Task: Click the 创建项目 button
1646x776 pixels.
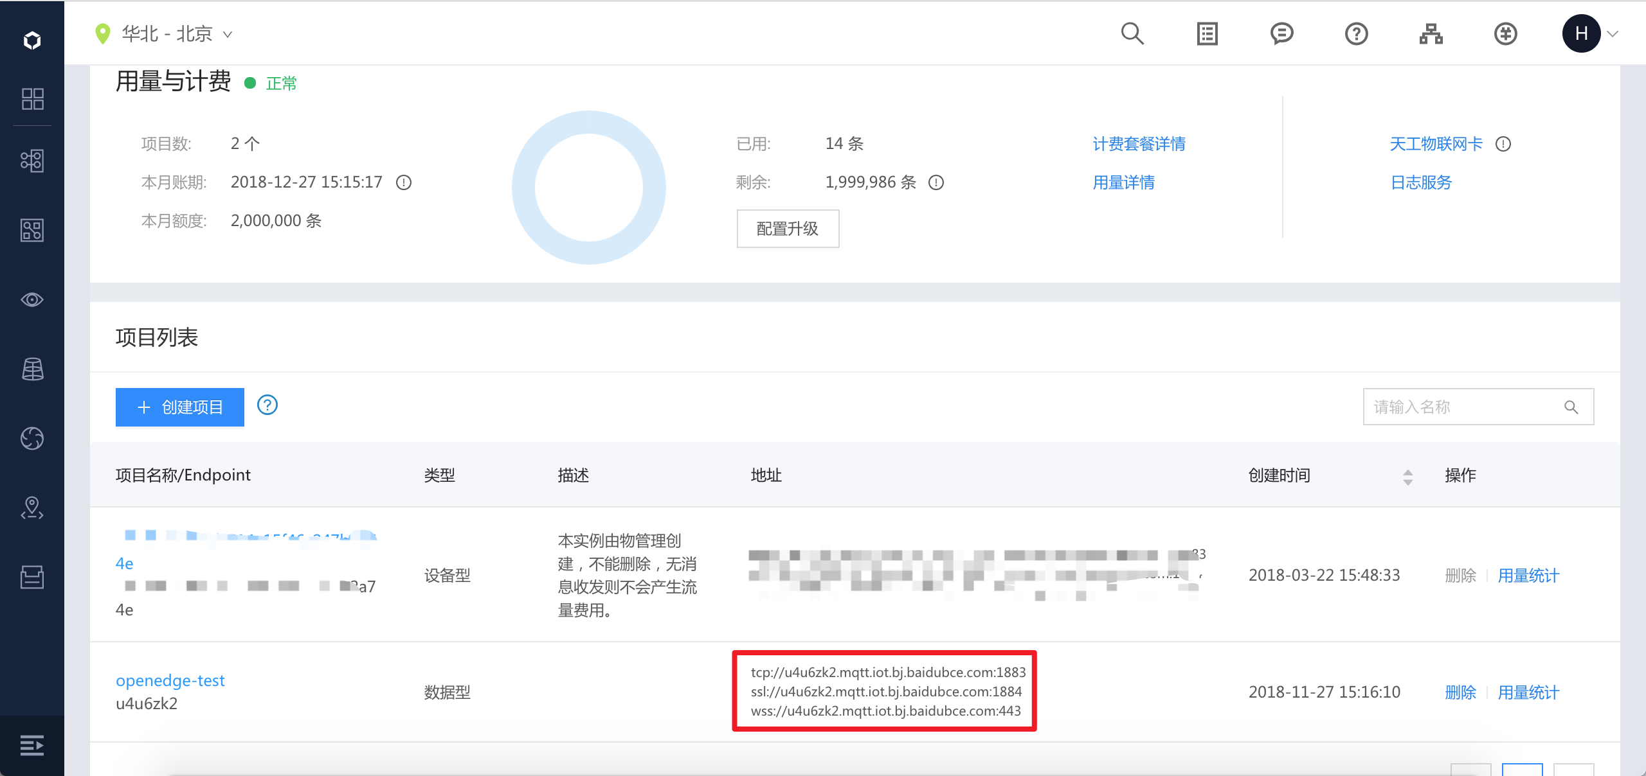Action: pos(180,407)
